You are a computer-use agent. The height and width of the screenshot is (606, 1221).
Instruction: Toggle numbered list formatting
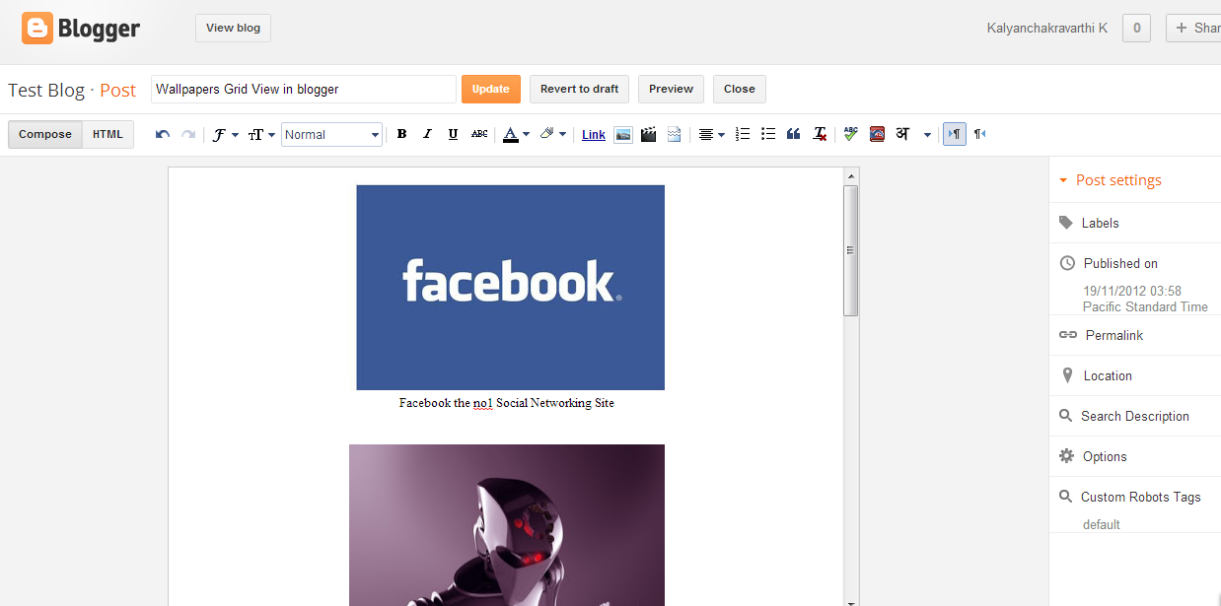(742, 134)
